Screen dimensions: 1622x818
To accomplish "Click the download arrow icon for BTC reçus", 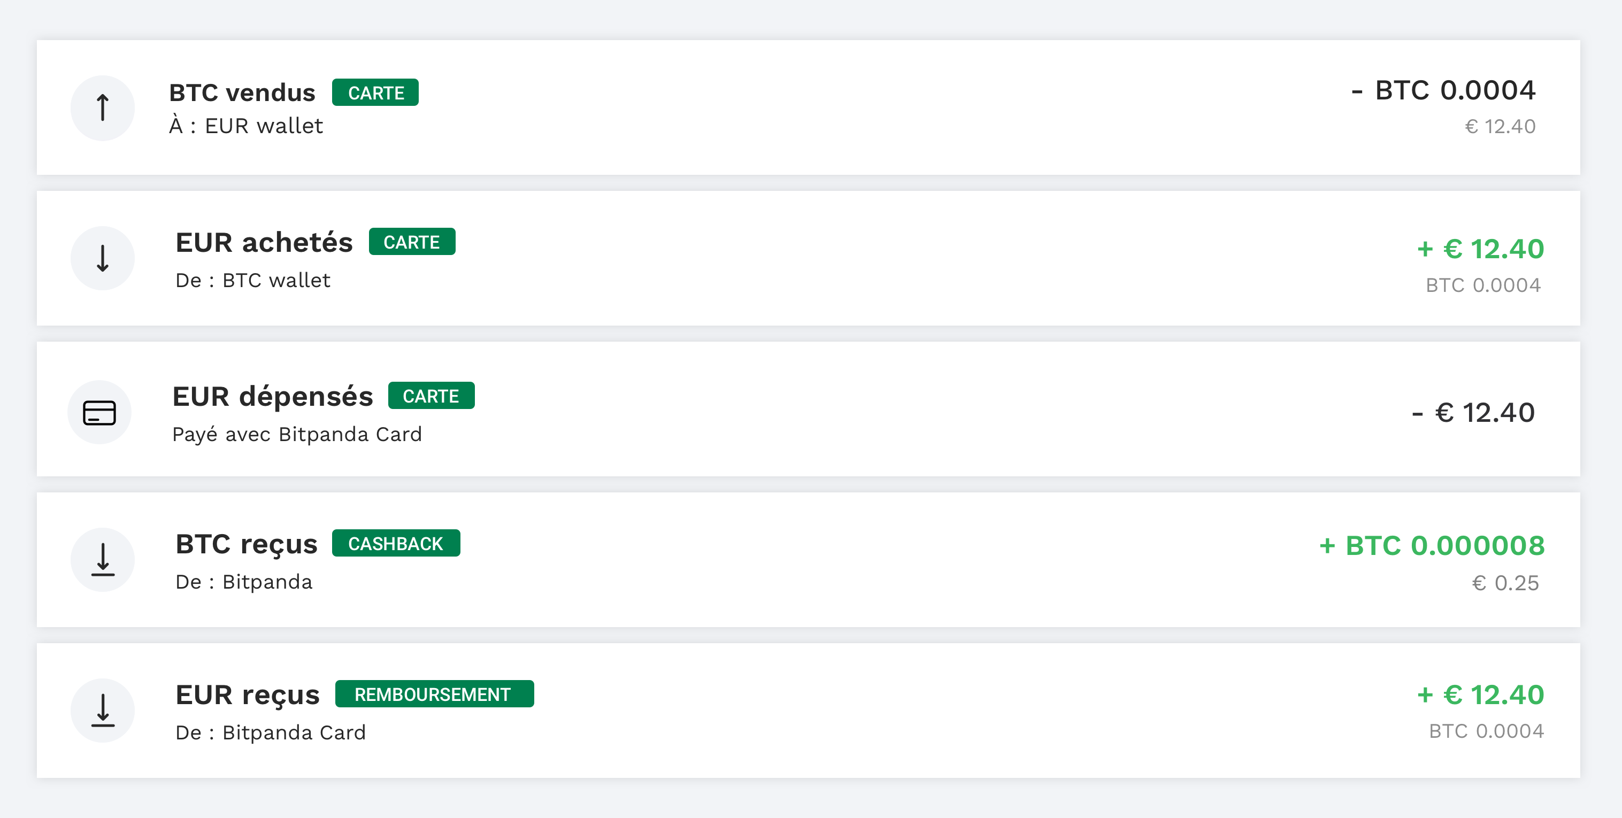I will tap(103, 560).
